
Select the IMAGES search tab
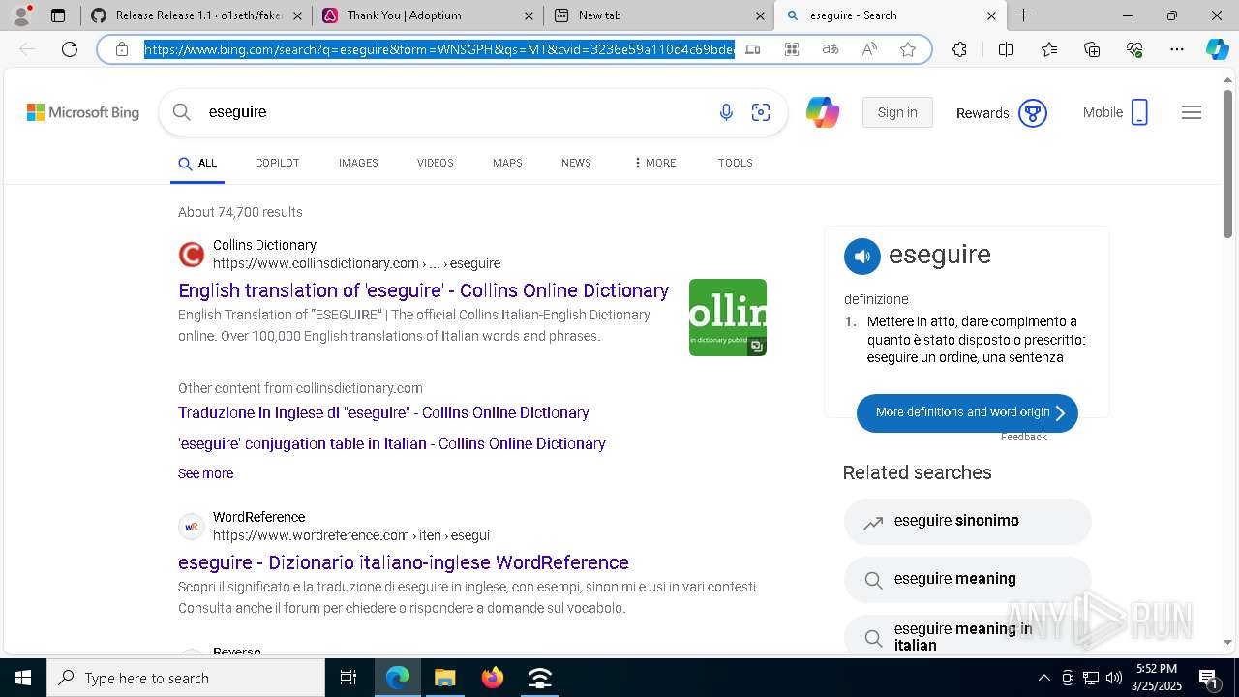coord(358,163)
